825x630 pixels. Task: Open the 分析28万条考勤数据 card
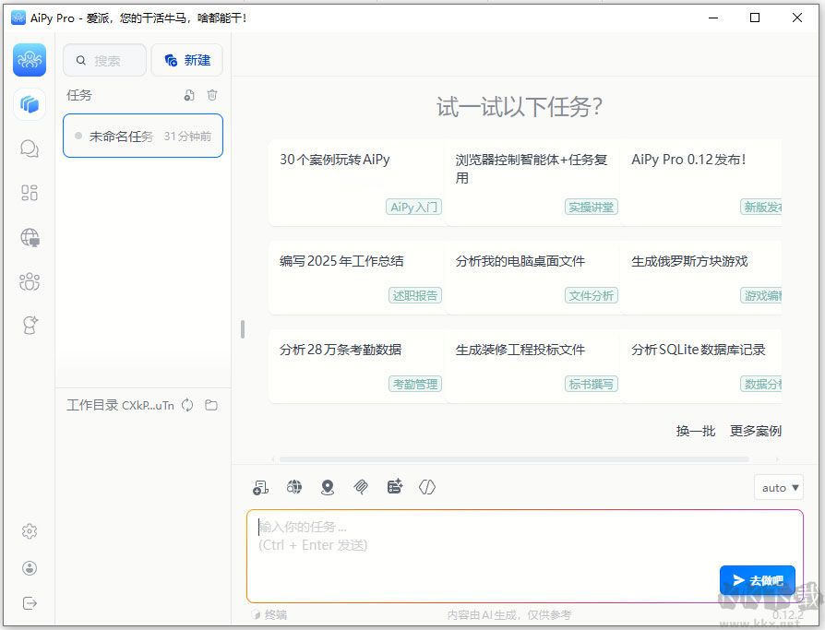(357, 366)
